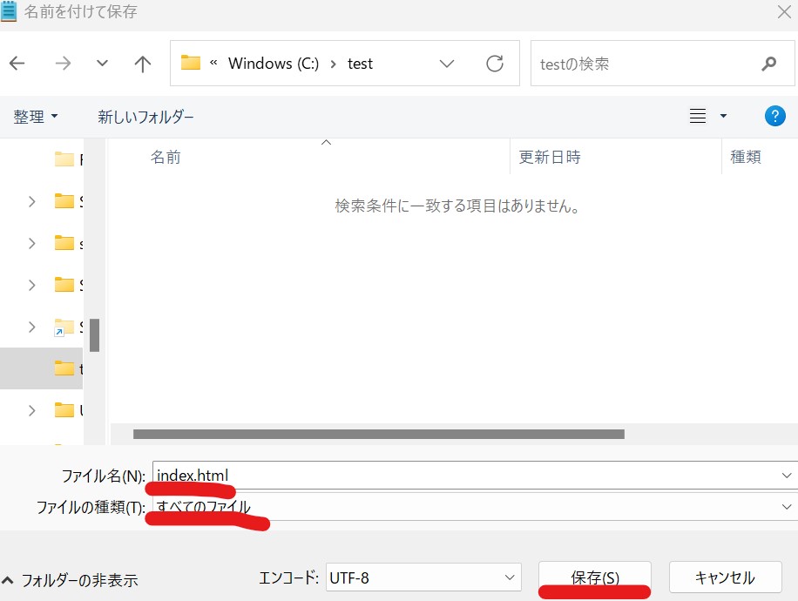Close the Save As dialog
This screenshot has height=601, width=798.
(x=782, y=12)
